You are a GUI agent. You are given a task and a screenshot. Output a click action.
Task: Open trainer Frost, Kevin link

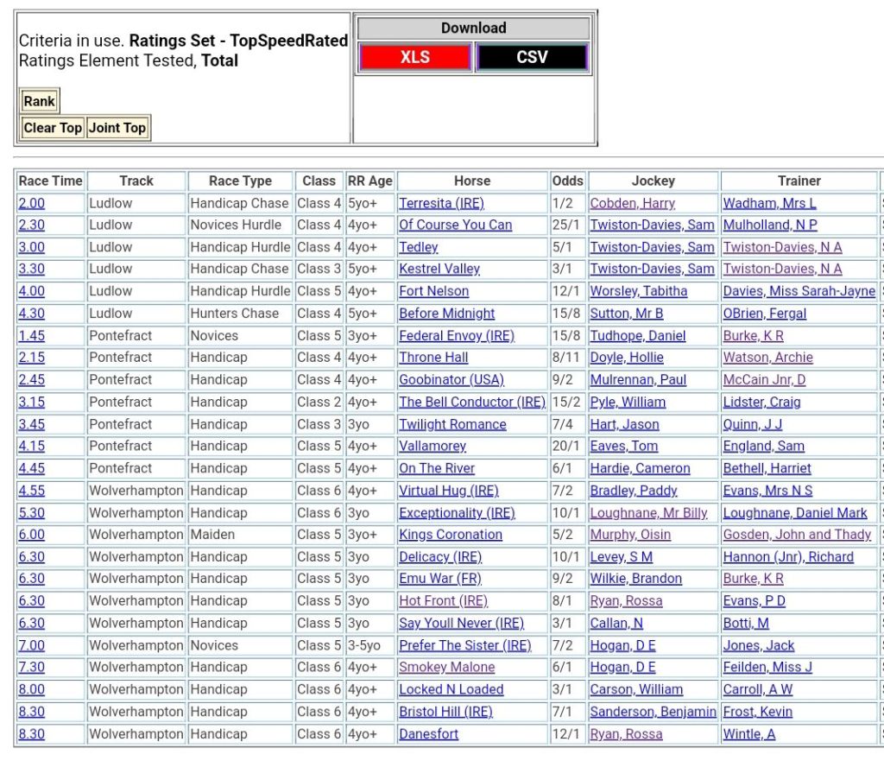757,712
